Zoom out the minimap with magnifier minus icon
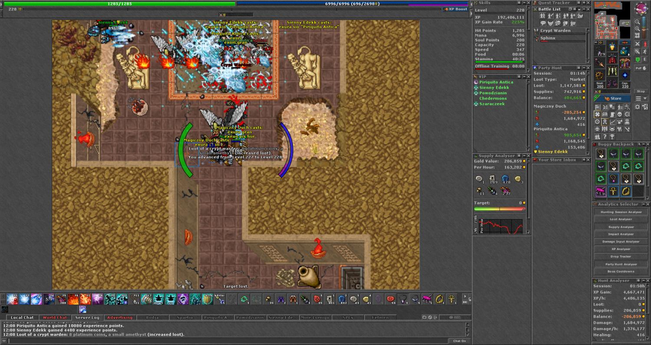The height and width of the screenshot is (345, 651). [x=637, y=22]
